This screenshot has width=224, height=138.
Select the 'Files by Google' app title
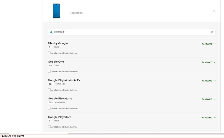click(x=58, y=43)
